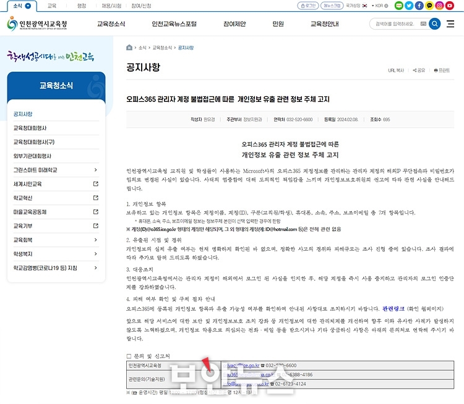Open the Twitter social icon
The image size is (464, 404).
[x=409, y=6]
